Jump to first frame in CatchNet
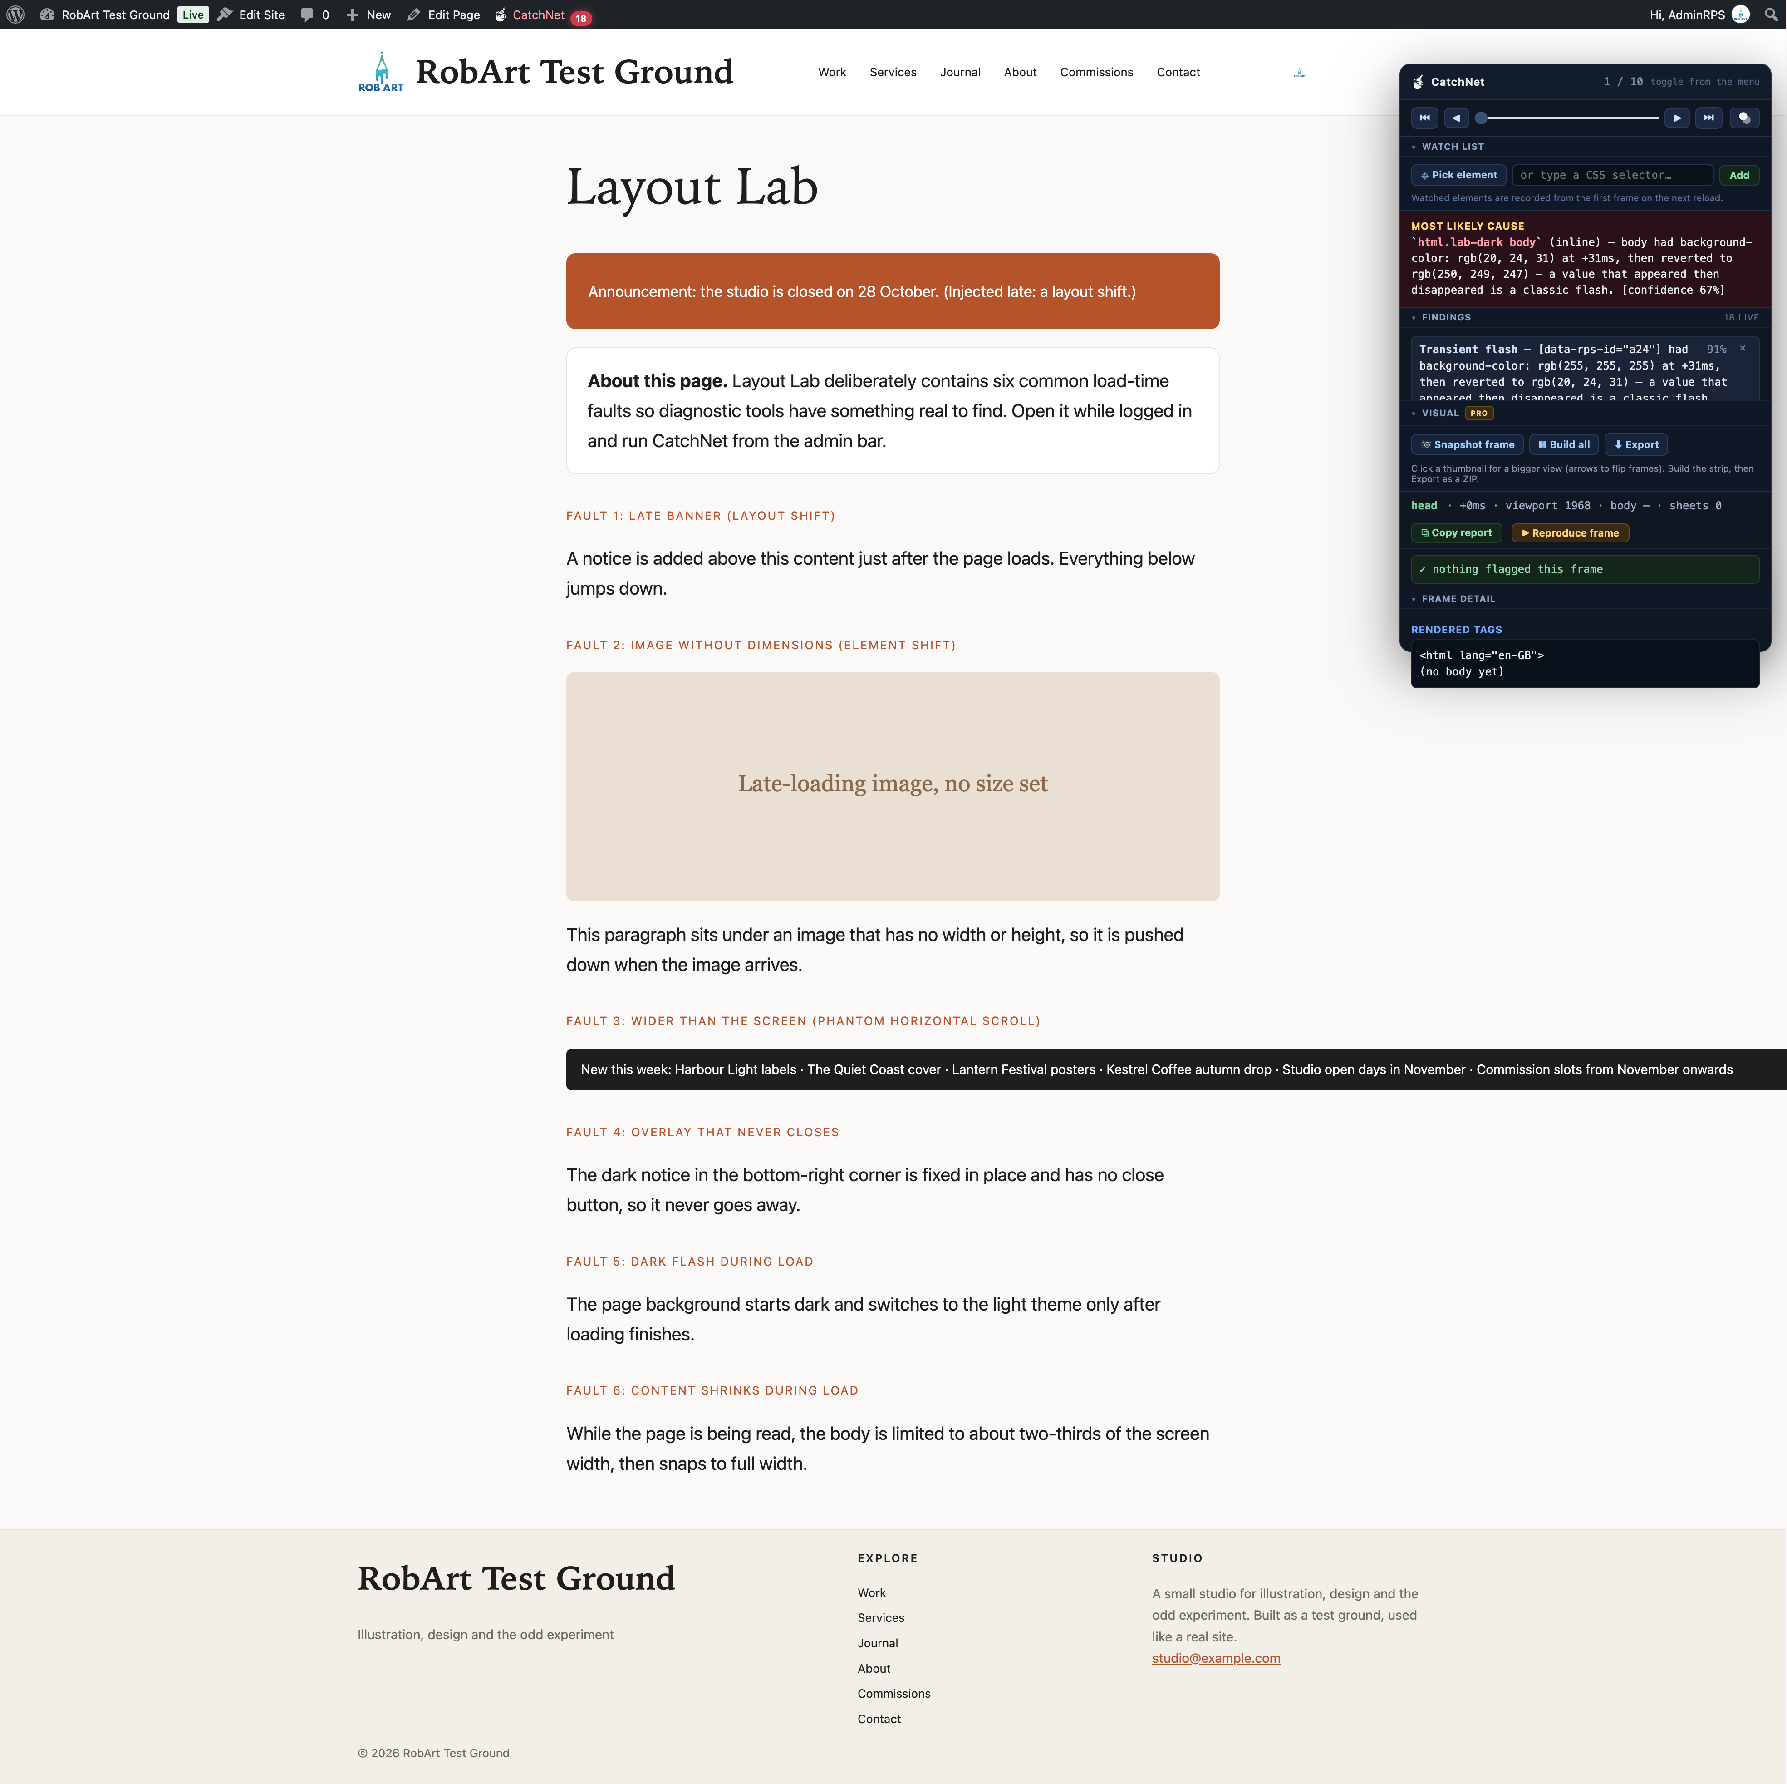This screenshot has height=1784, width=1787. click(1424, 118)
